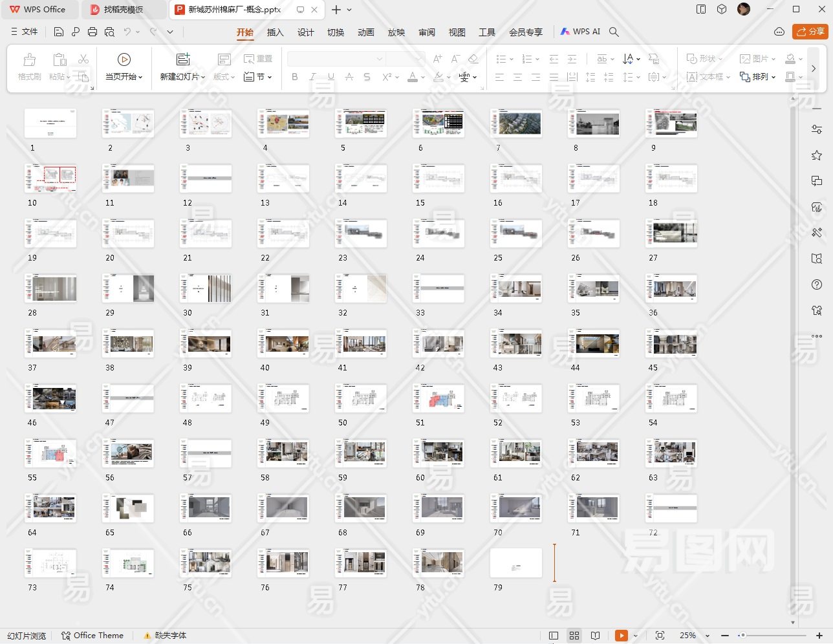
Task: Toggle reading view book icon
Action: coord(596,636)
